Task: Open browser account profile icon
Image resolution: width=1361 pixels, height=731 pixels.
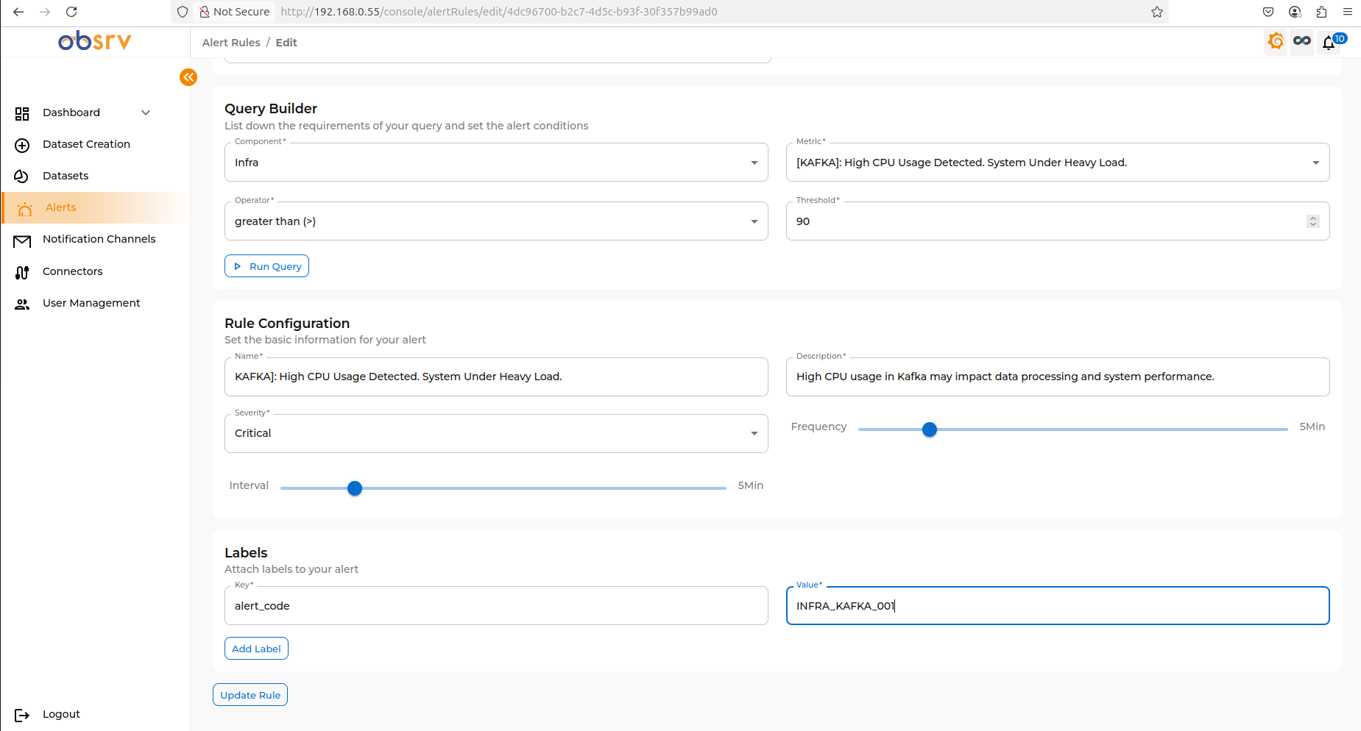Action: click(1295, 12)
